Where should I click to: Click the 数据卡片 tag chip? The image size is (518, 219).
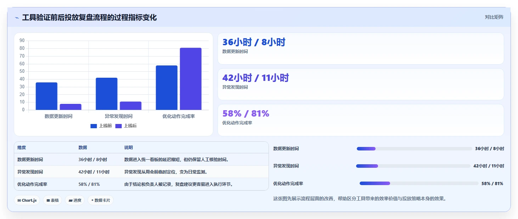point(101,200)
